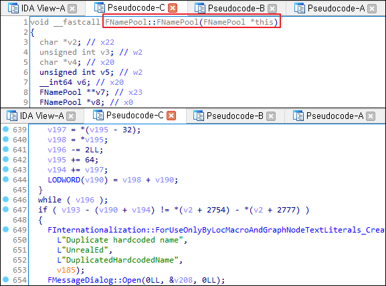Viewport: 386px width, 286px height.
Task: Close IDA View-A tab in lower panel
Action: click(71, 116)
